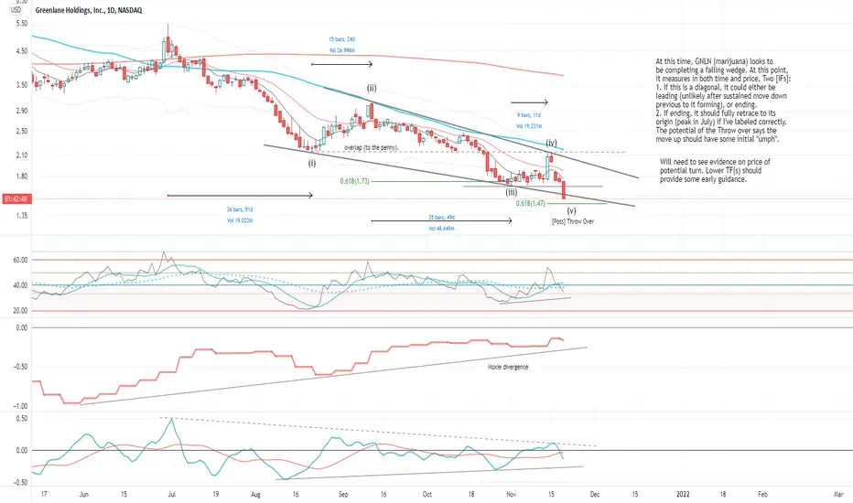This screenshot has height=503, width=853.
Task: Click the Dec label on time axis
Action: 595,494
